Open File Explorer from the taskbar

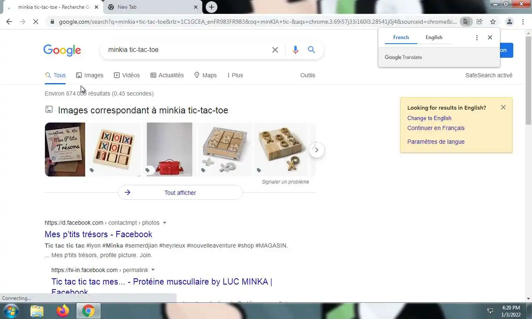[37, 311]
